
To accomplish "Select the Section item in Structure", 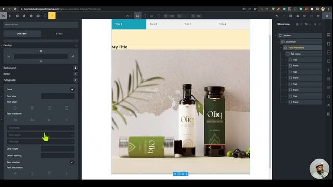I will tap(300, 36).
